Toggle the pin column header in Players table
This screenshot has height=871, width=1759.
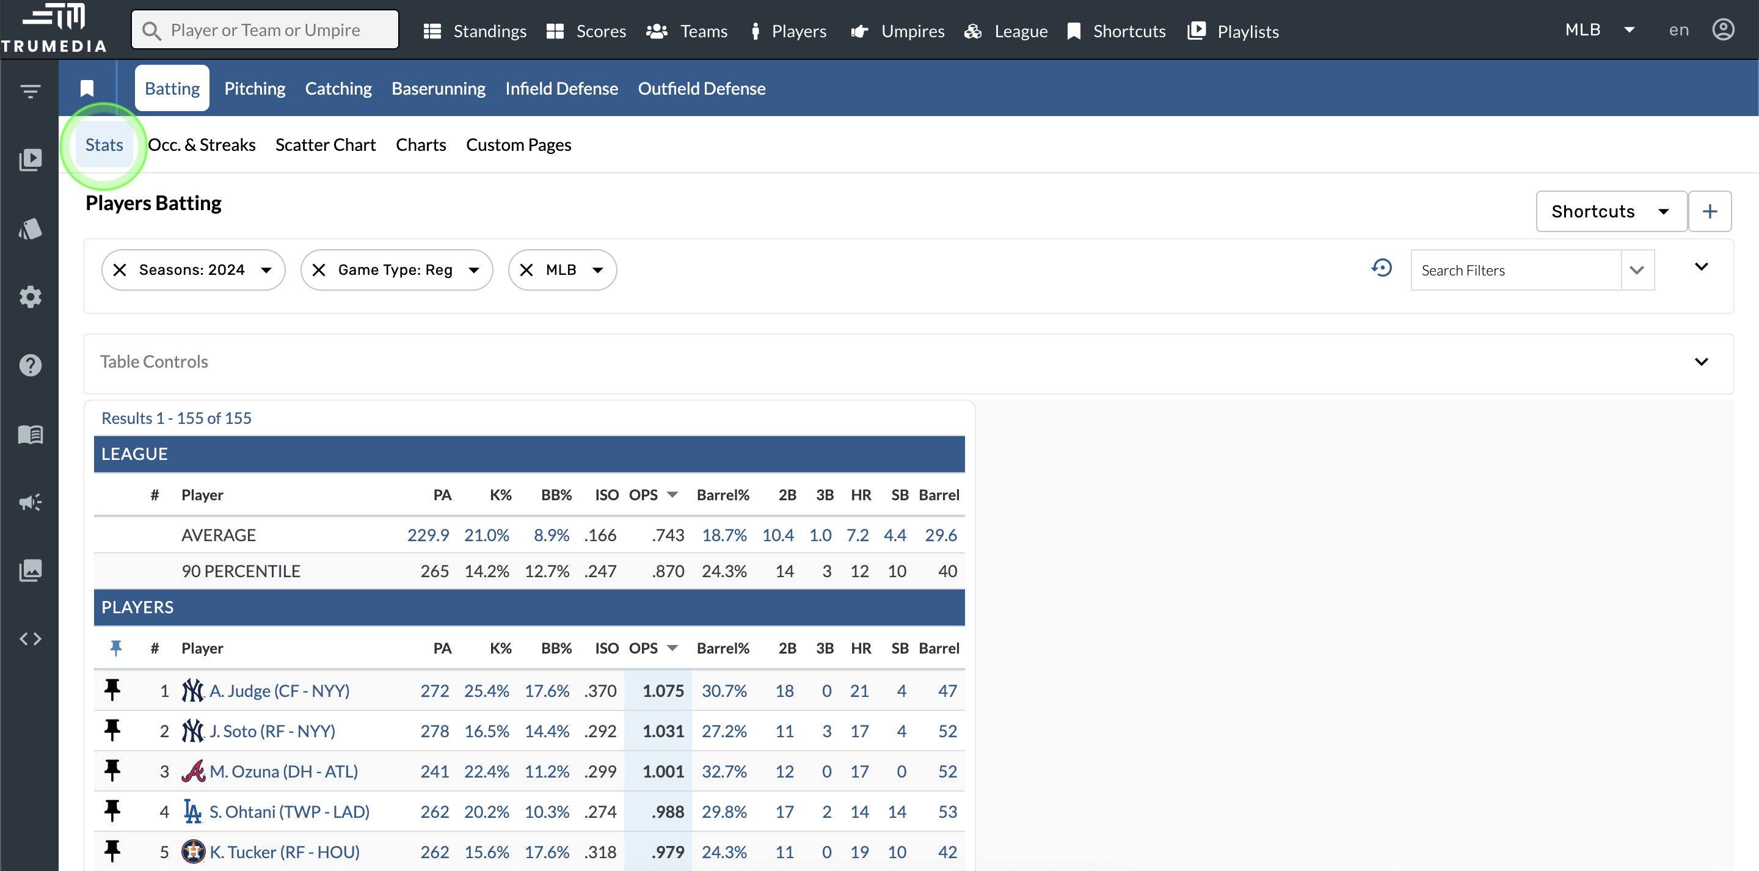(x=117, y=647)
